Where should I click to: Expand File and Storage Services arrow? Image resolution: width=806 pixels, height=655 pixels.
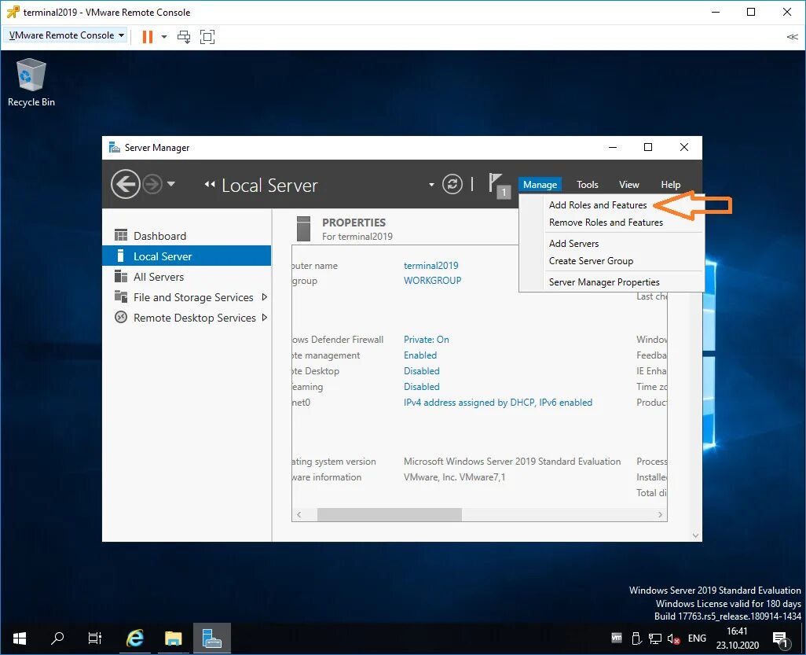tap(264, 297)
